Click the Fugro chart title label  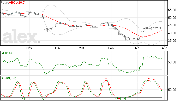pos(5,3)
